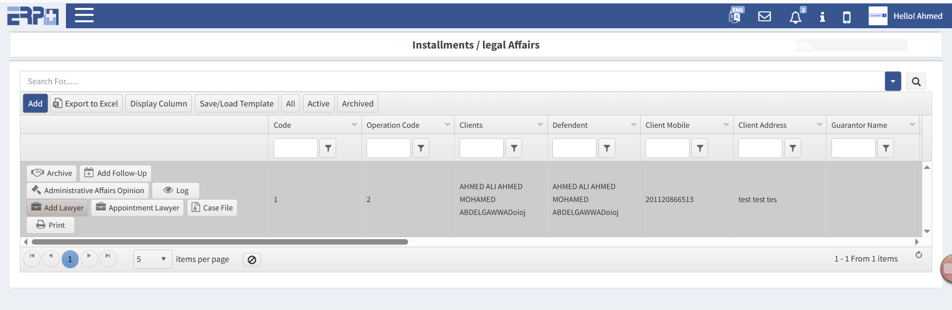Screen dimensions: 952x310
Task: Show All records filter
Action: [291, 103]
